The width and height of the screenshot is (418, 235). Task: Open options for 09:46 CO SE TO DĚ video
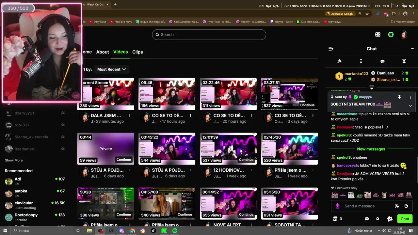click(190, 116)
